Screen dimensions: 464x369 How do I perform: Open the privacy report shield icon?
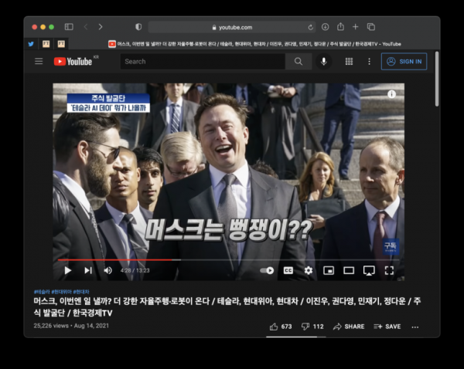click(138, 27)
